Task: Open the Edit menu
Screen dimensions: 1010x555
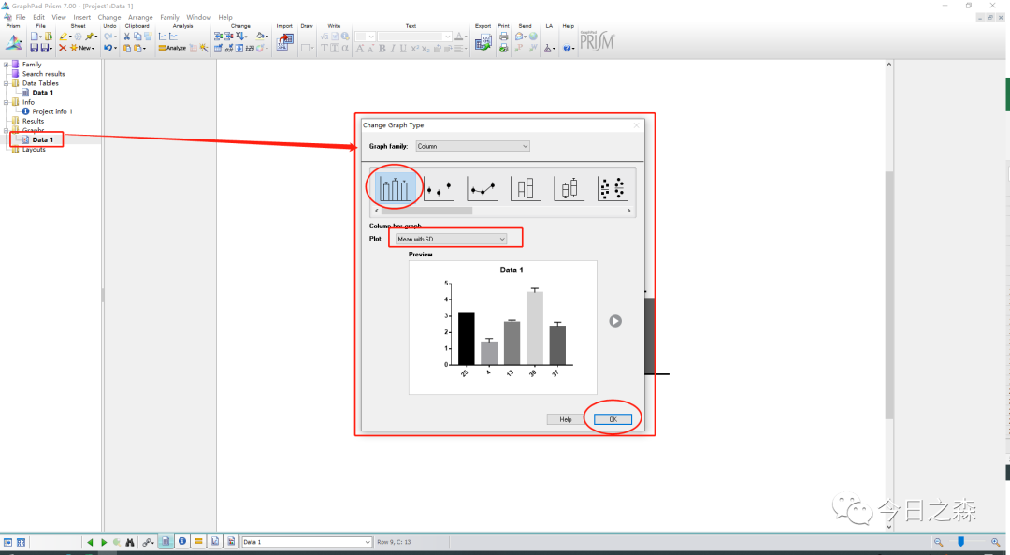Action: click(39, 18)
